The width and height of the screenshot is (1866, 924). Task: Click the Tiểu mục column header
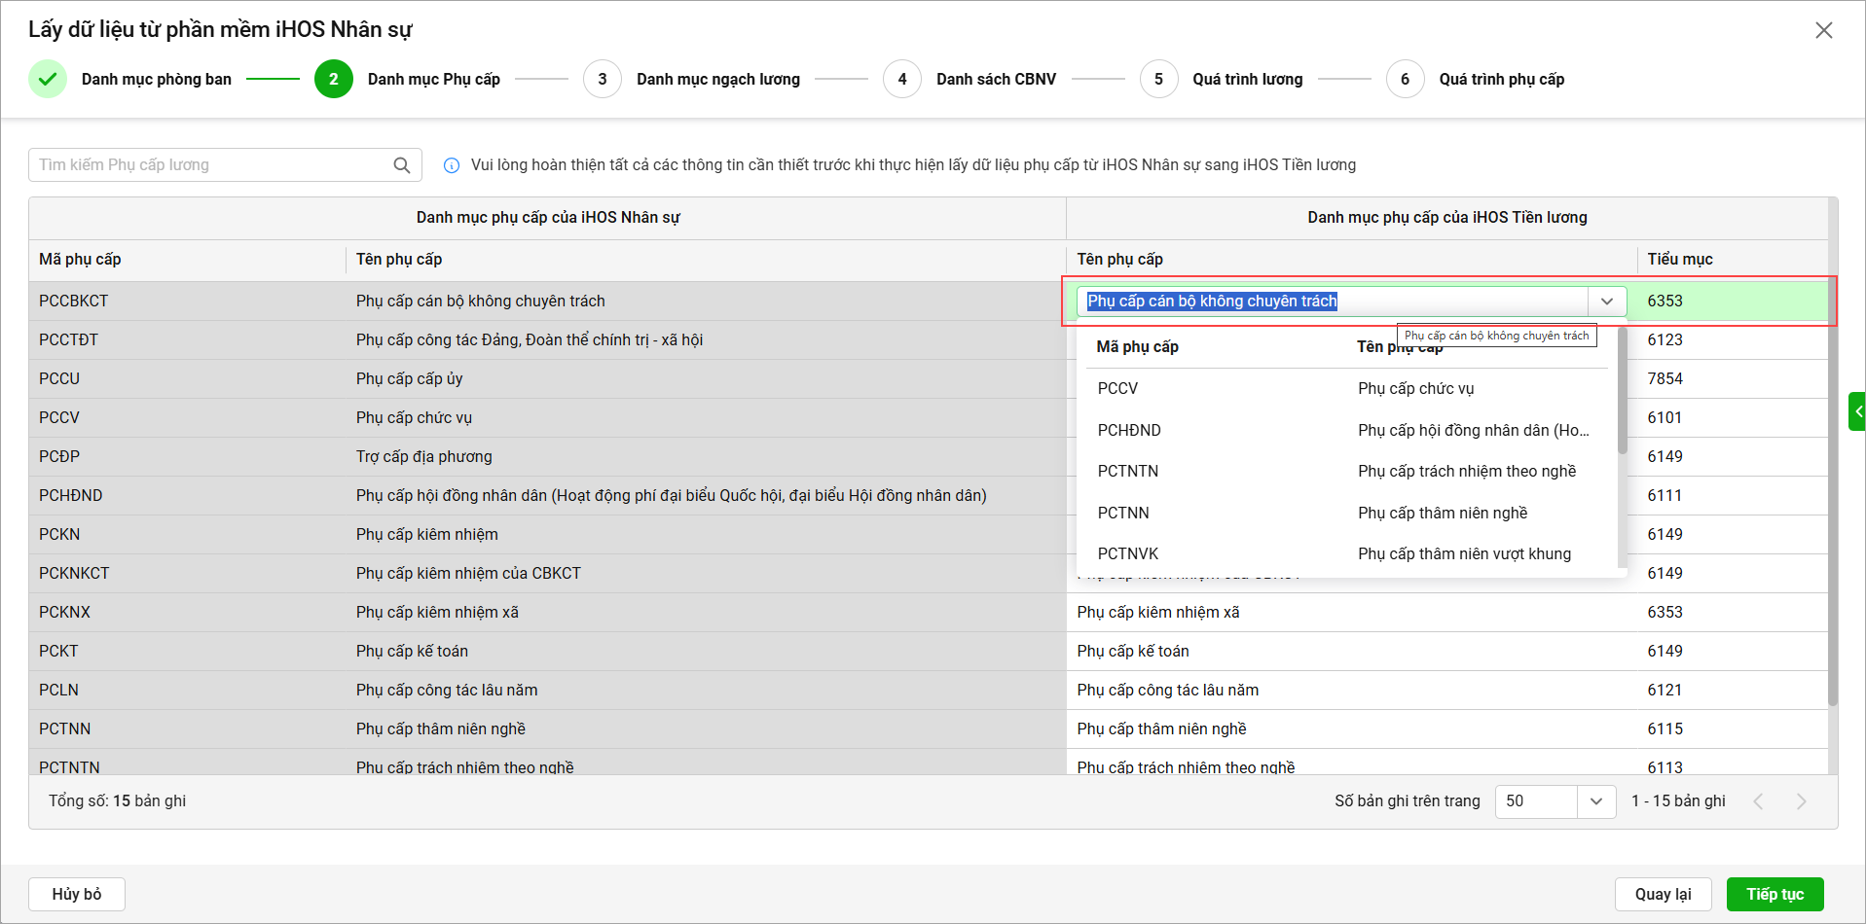click(x=1680, y=260)
